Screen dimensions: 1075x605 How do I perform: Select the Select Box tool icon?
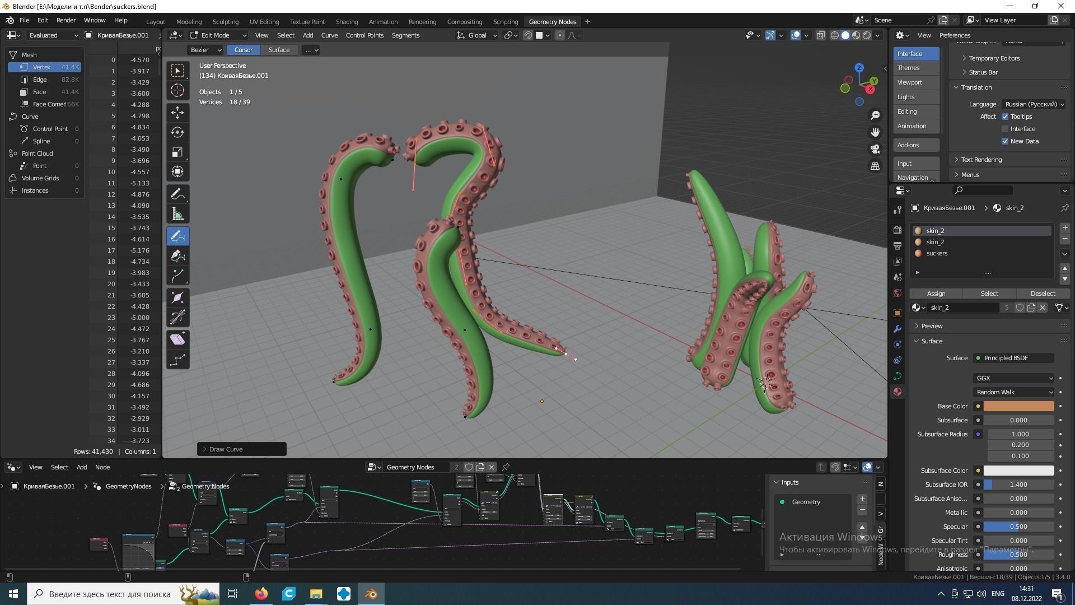(x=177, y=71)
